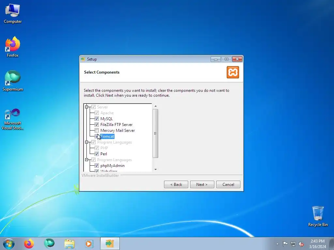Select the FileZilla FTP Server label
Viewport: 334px width, 250px height.
click(116, 125)
